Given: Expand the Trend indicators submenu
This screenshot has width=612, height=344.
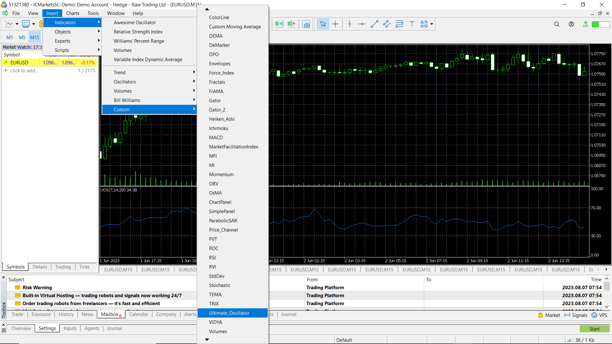Looking at the screenshot, I should pos(149,73).
